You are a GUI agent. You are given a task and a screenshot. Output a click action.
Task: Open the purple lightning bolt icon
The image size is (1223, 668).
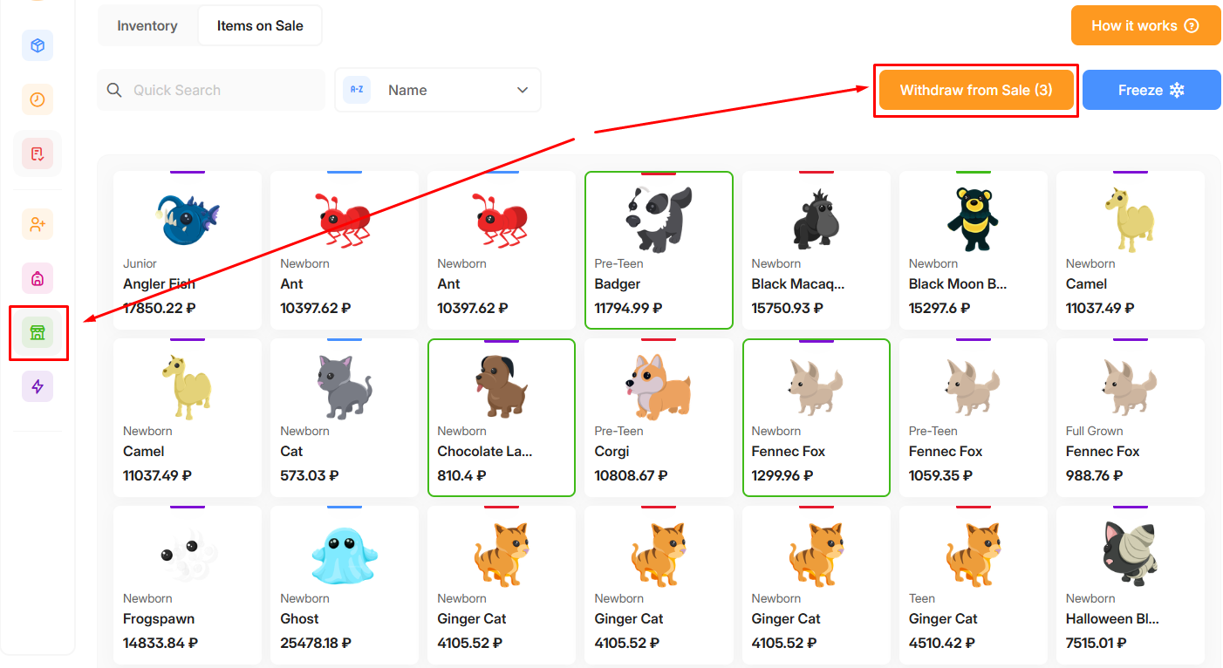38,386
